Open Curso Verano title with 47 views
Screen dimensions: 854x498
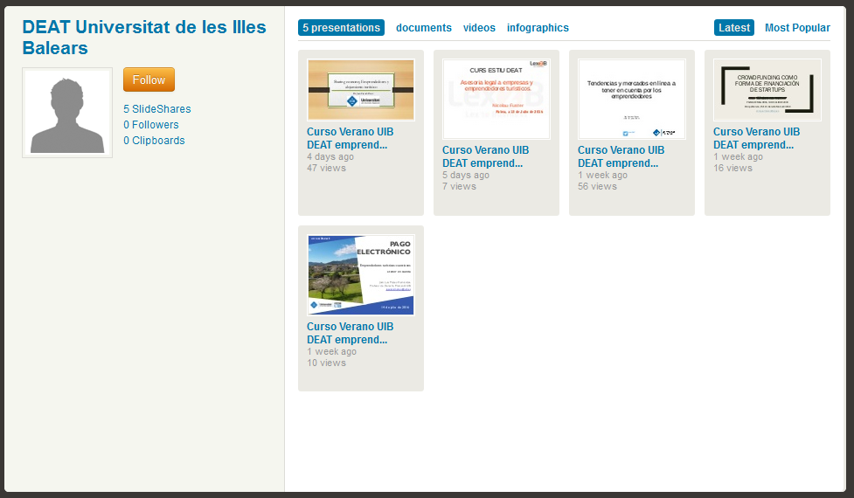click(x=350, y=138)
